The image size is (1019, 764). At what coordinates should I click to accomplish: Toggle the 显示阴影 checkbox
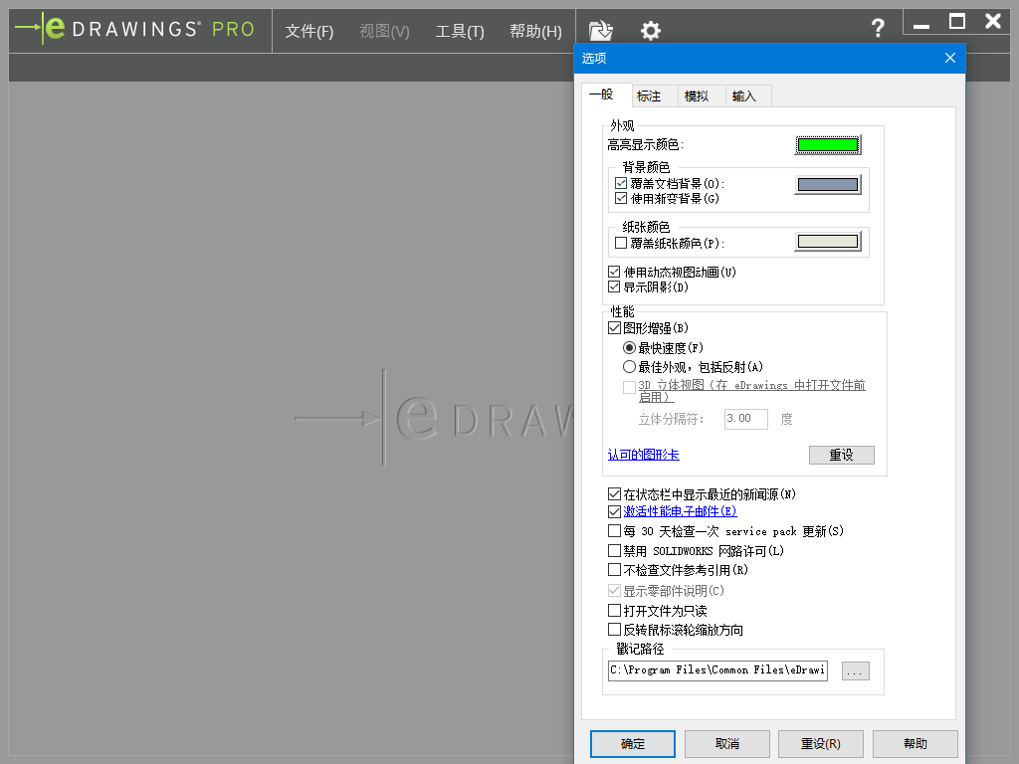pos(614,287)
